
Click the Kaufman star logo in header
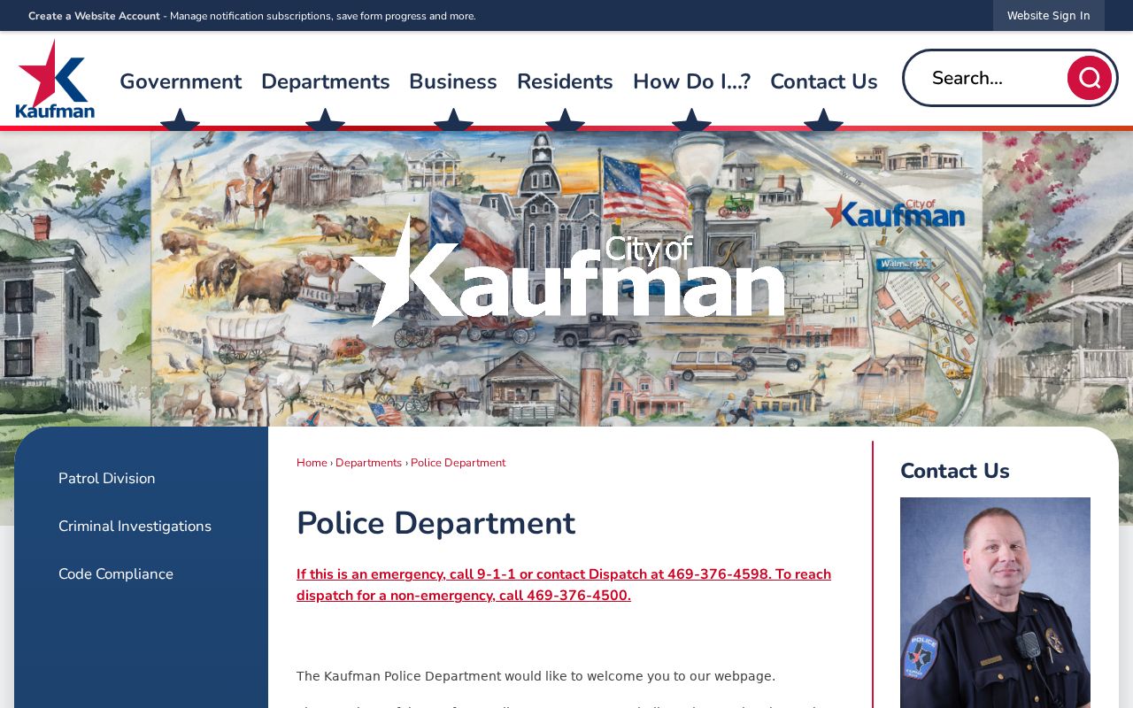tap(55, 79)
